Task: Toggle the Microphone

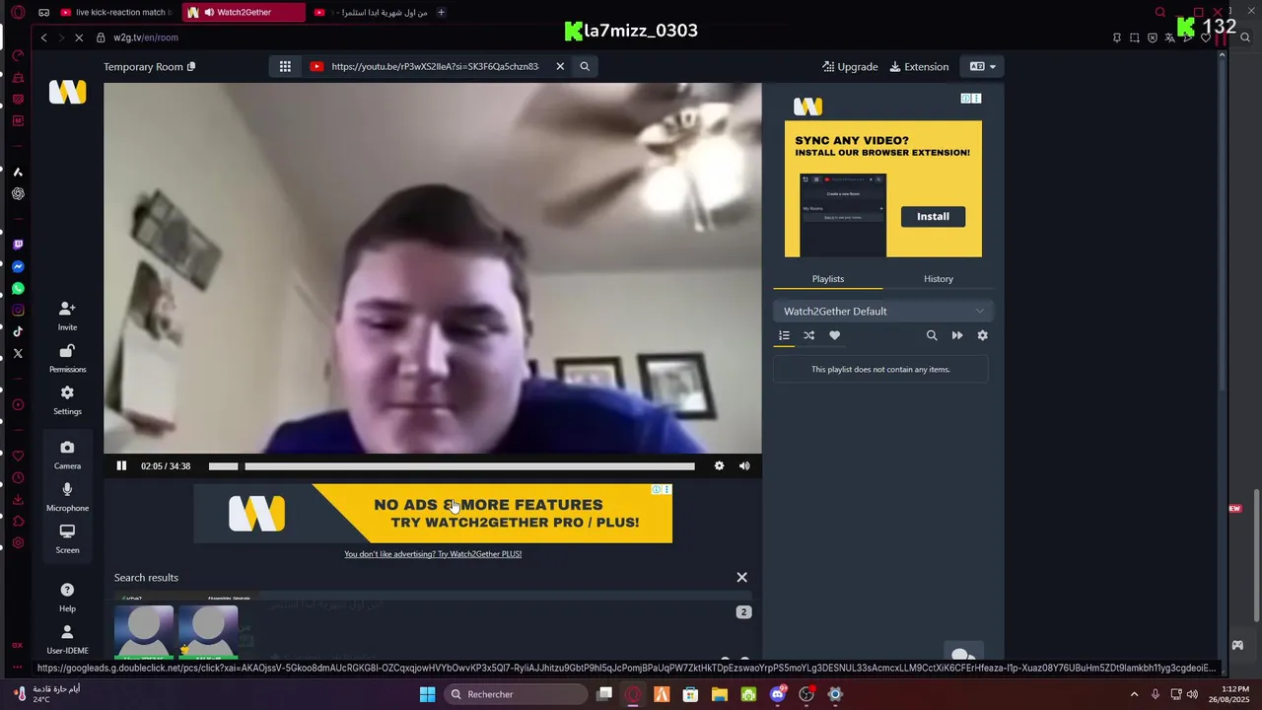Action: click(x=67, y=498)
